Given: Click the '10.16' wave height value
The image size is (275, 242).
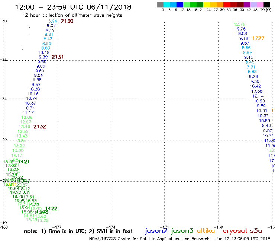Looking at the screenshot, I should pos(33,94).
